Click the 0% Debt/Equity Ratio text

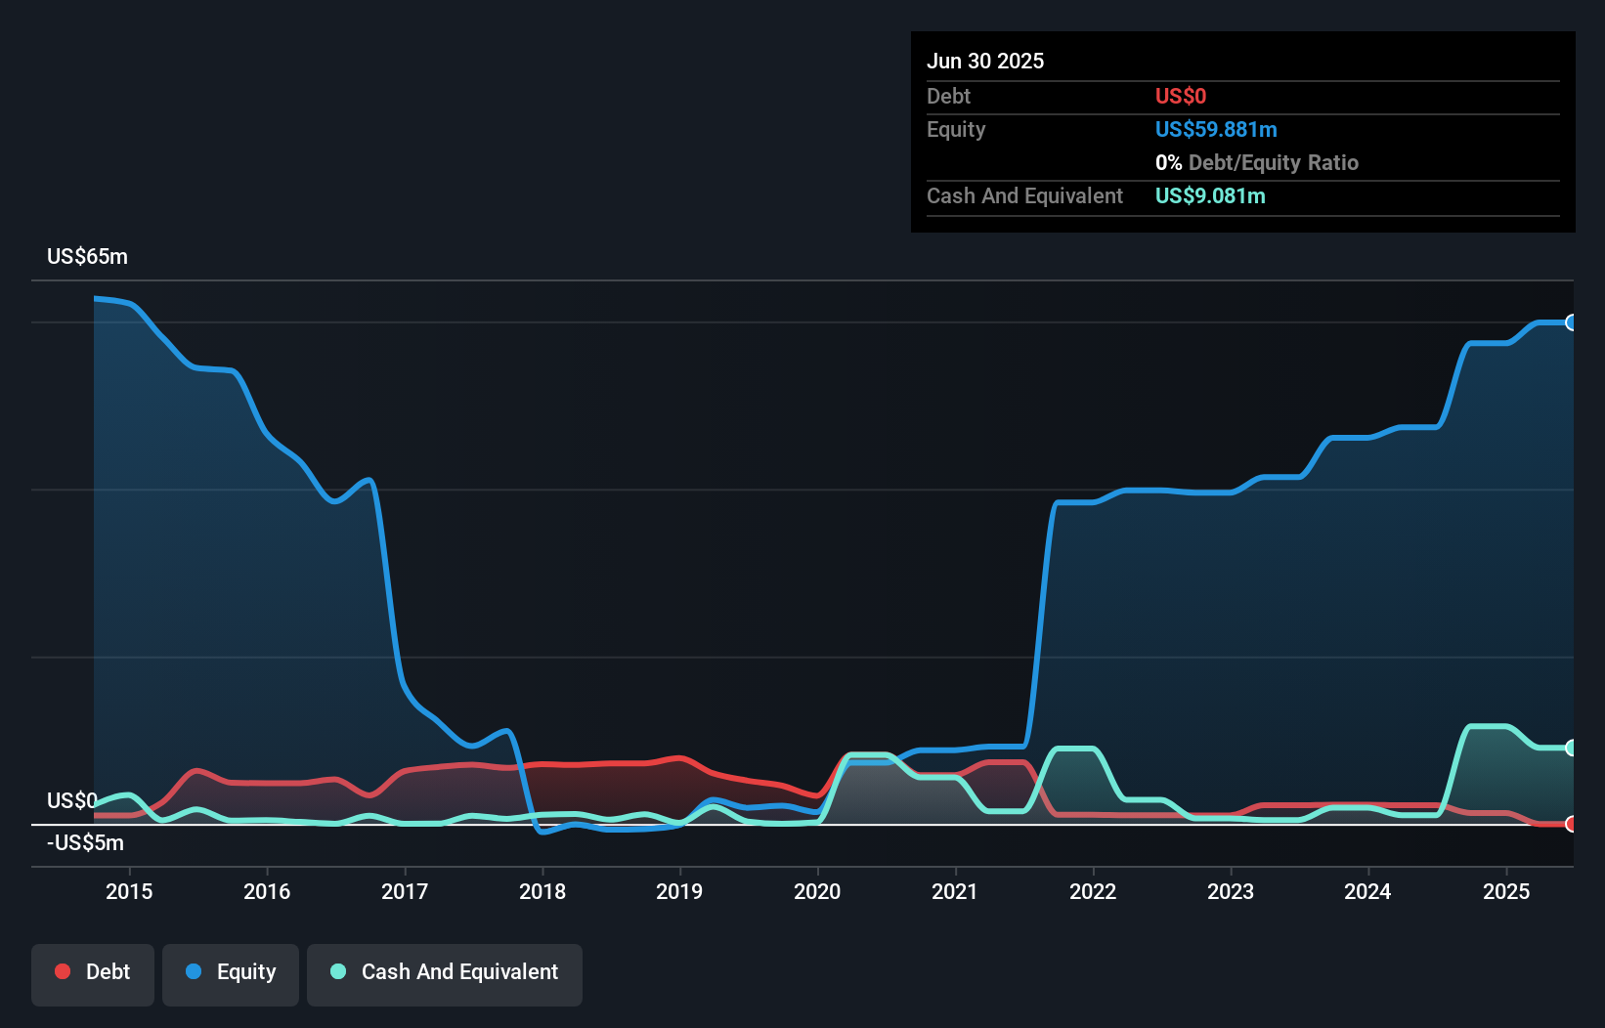tap(1257, 162)
